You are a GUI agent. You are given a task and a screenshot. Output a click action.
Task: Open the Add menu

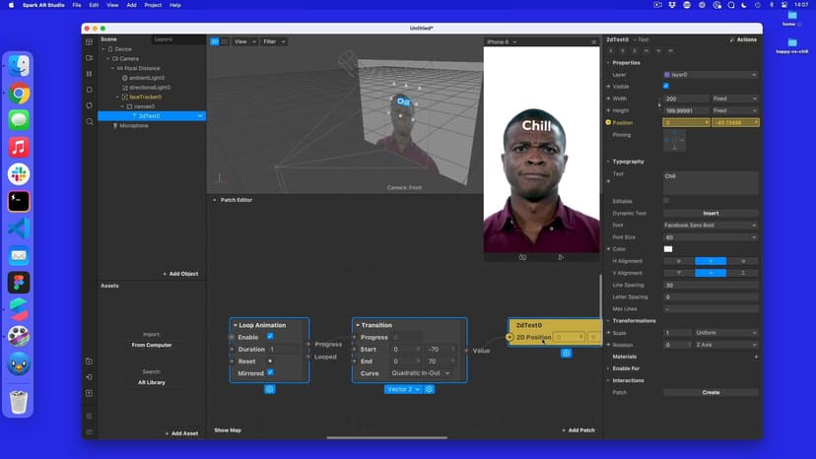pos(132,5)
